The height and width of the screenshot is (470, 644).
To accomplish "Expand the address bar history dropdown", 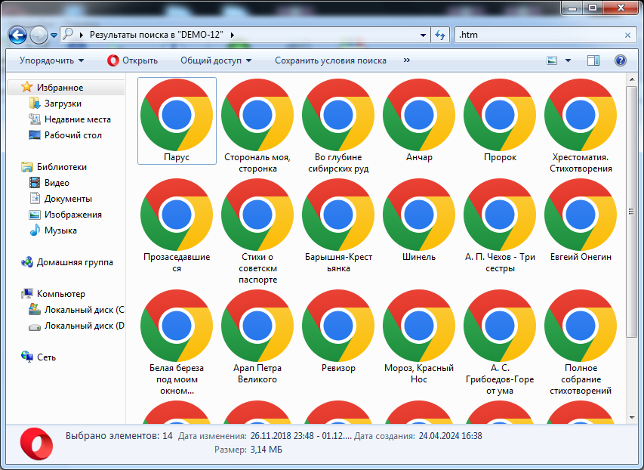I will (423, 36).
